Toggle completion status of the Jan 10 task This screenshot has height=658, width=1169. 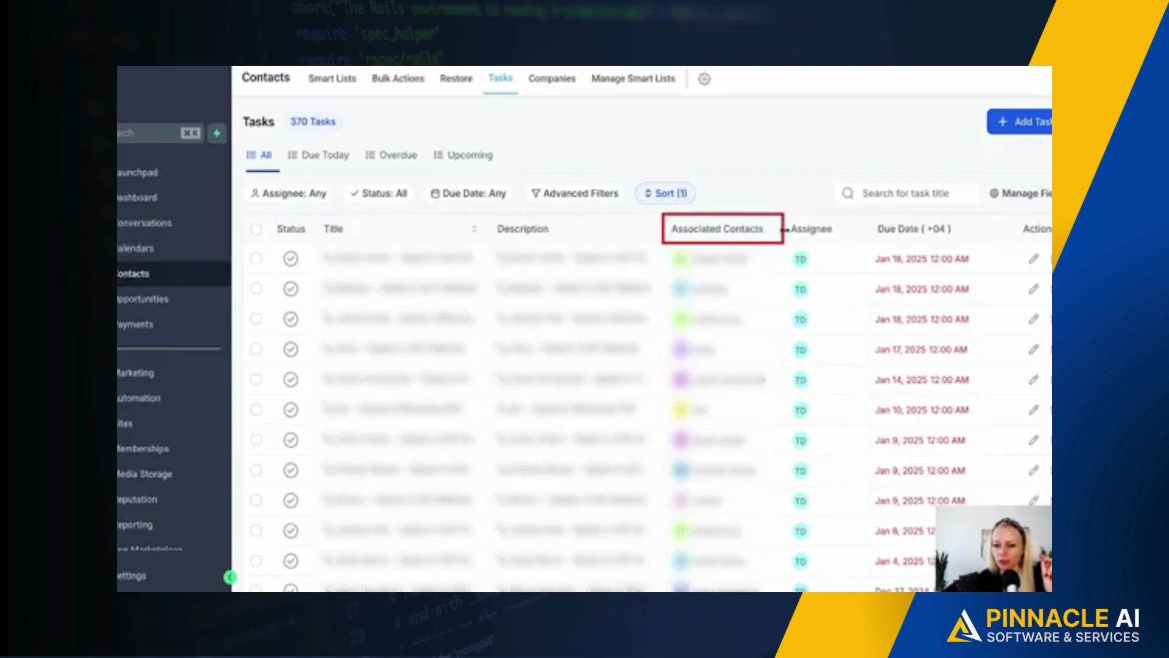[291, 409]
